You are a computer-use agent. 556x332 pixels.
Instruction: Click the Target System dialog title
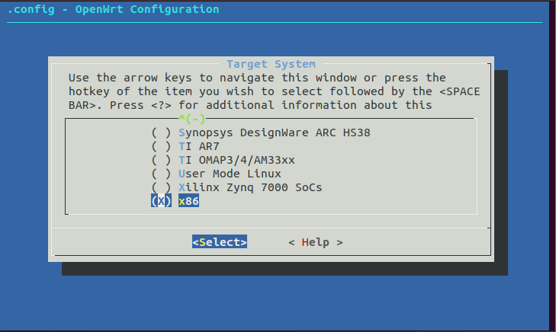pyautogui.click(x=271, y=64)
